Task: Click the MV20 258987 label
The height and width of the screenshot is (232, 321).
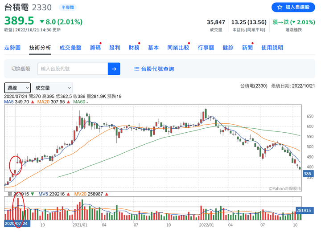Action: [x=88, y=194]
